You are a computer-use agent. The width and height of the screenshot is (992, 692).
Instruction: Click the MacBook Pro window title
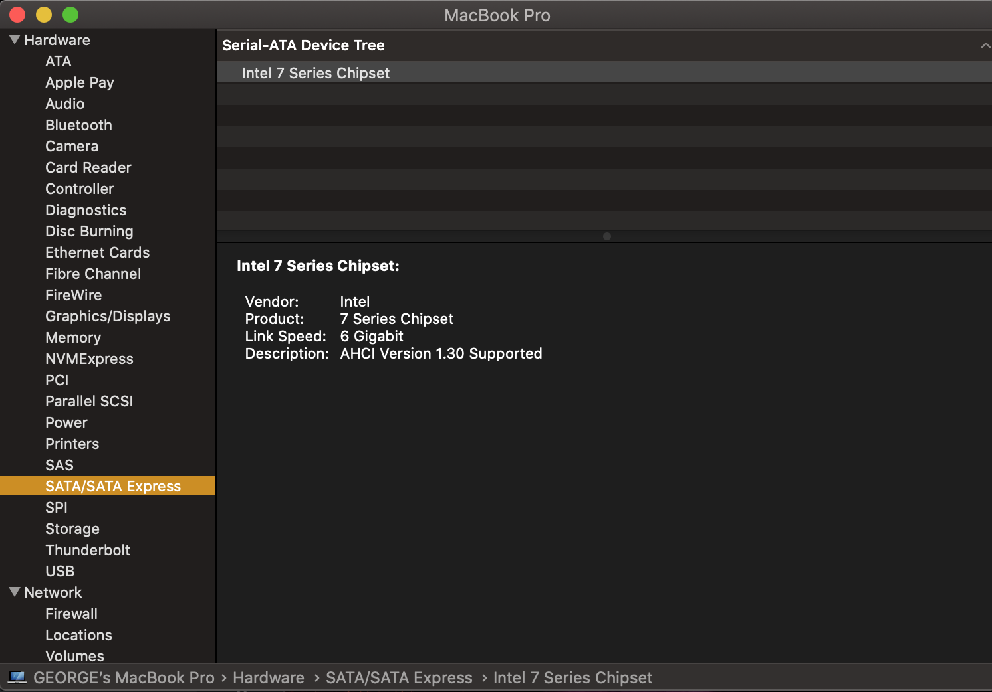(x=497, y=15)
